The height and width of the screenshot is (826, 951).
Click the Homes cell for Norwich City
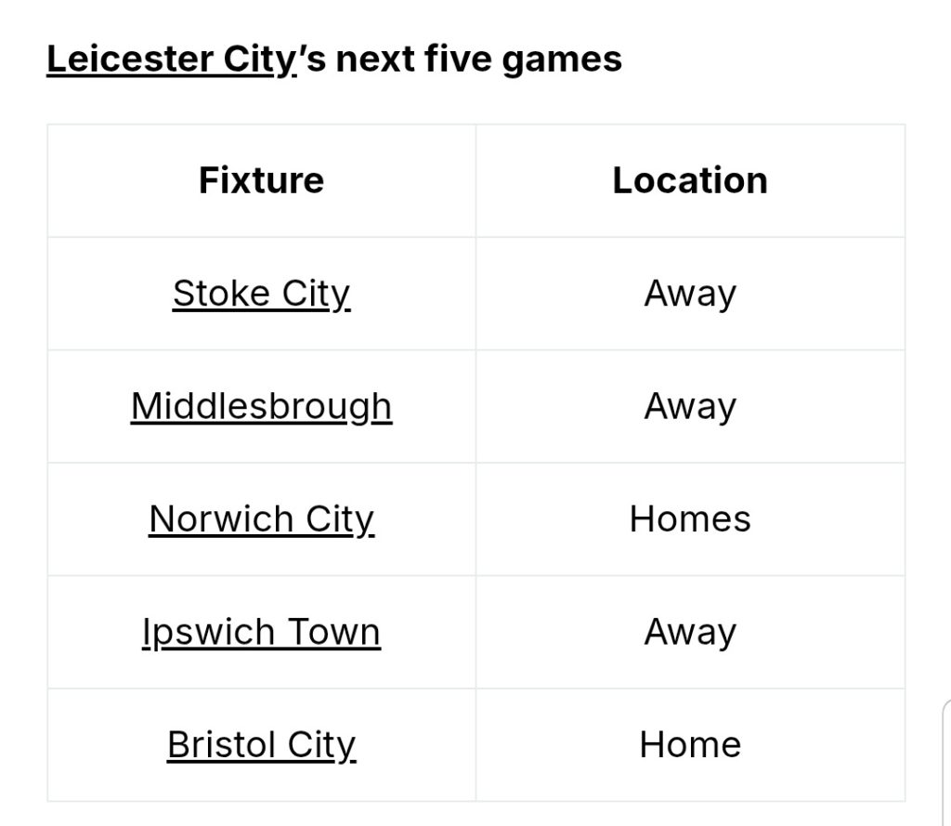690,519
